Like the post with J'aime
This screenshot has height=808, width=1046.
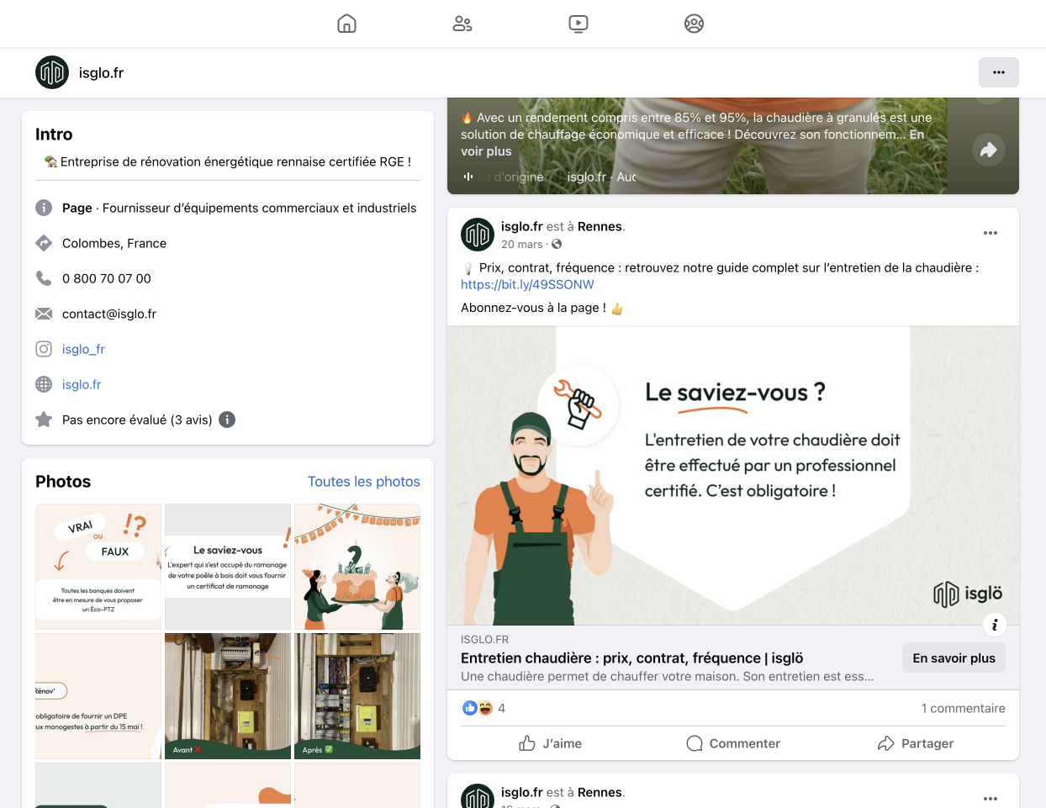[x=551, y=743]
